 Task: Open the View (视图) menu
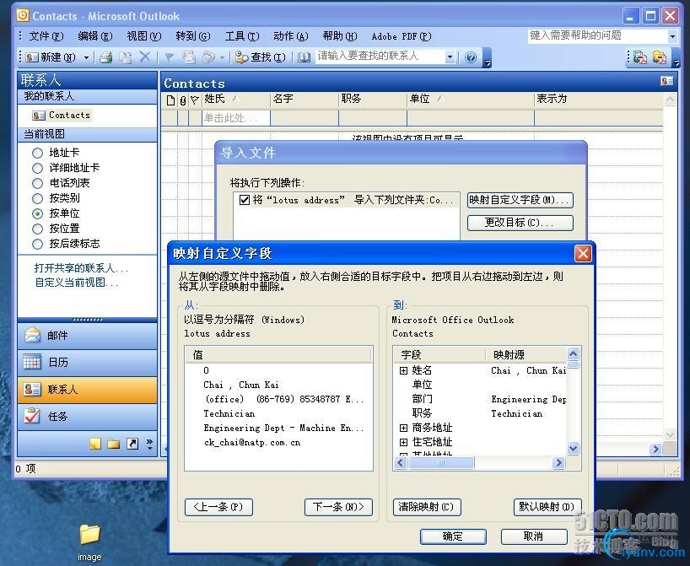[x=144, y=36]
